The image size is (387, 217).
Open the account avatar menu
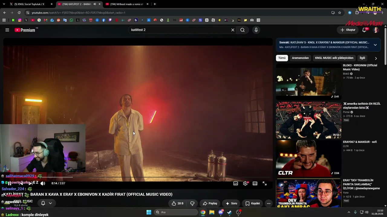tap(376, 30)
